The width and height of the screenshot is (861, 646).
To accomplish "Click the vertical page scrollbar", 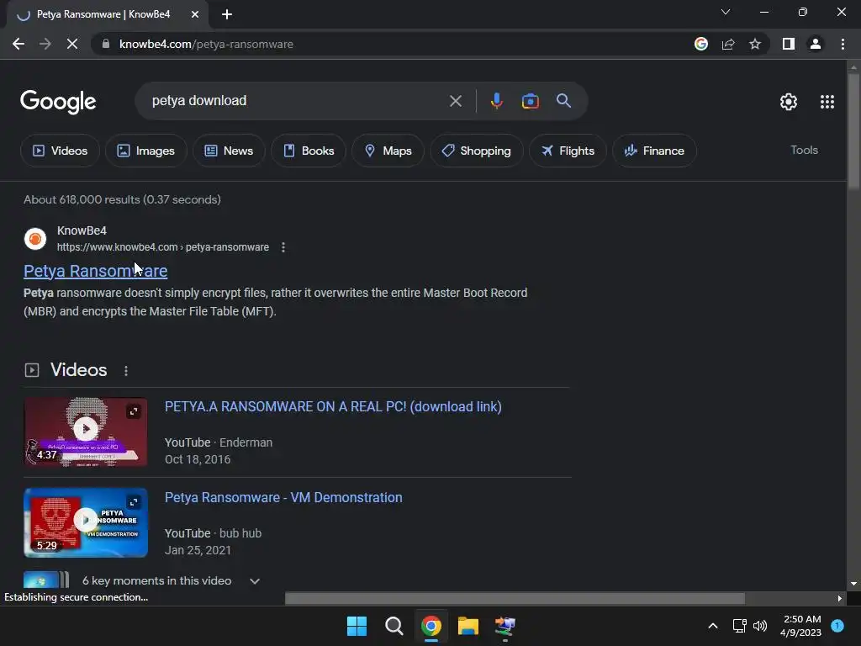I will pyautogui.click(x=853, y=132).
